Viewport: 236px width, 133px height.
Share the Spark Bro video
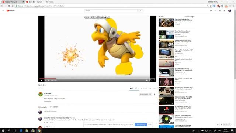pyautogui.click(x=144, y=88)
